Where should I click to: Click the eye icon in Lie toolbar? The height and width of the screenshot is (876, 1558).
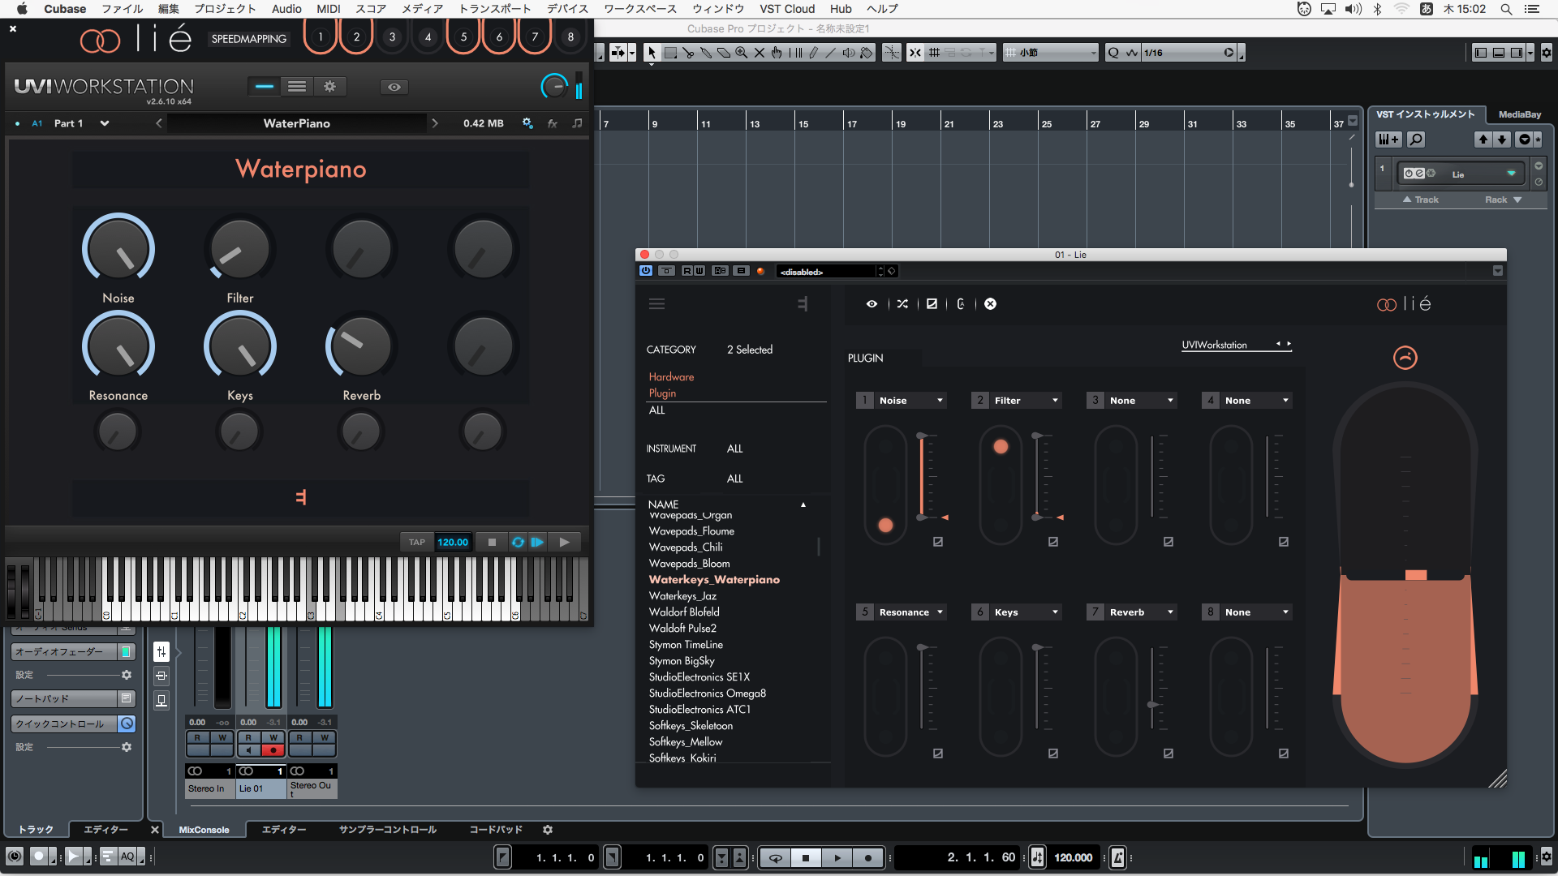coord(872,304)
